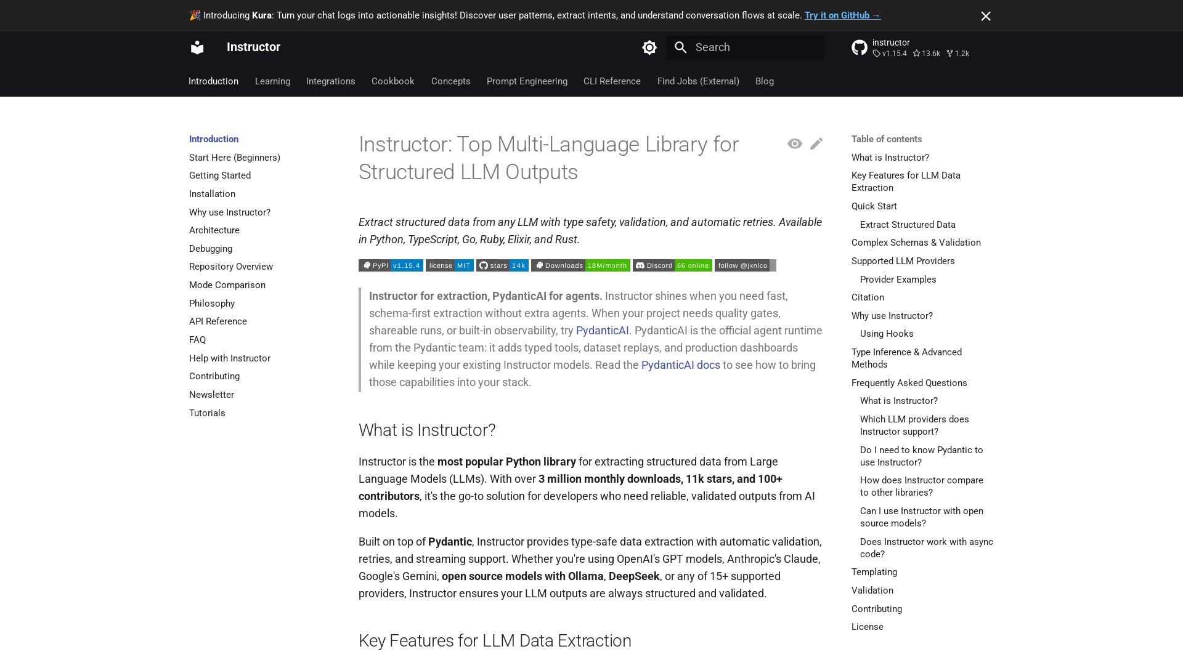Viewport: 1183px width, 665px height.
Task: Open Debugging in left sidebar
Action: (211, 249)
